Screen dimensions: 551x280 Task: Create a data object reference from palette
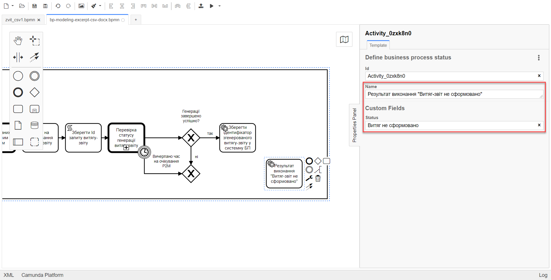point(18,125)
